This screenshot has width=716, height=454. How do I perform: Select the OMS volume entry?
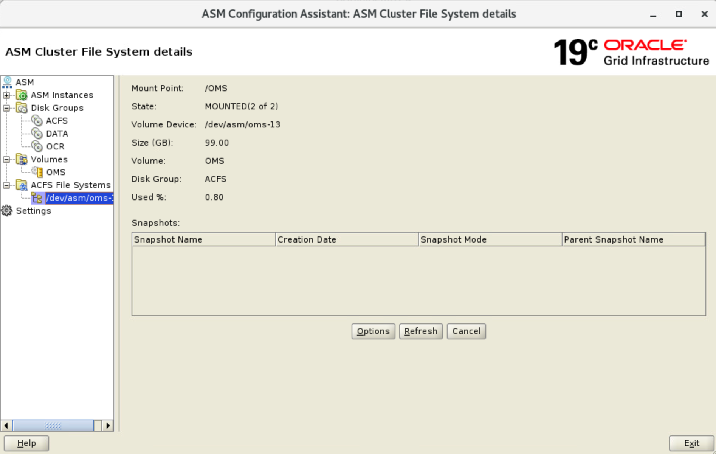tap(56, 172)
